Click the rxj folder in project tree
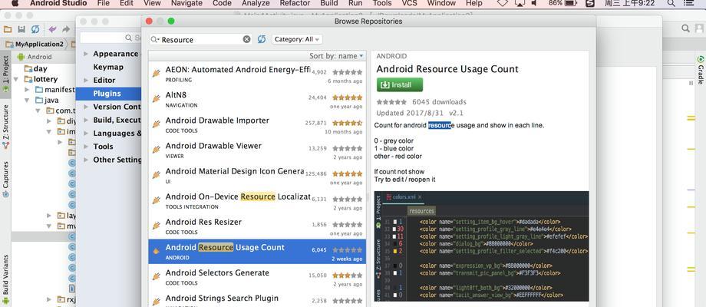Screen dimensions: 706x307 [x=67, y=299]
